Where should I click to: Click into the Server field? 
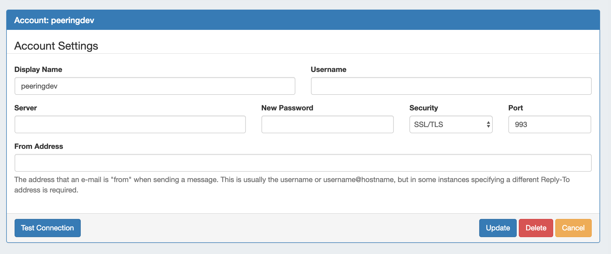point(130,124)
